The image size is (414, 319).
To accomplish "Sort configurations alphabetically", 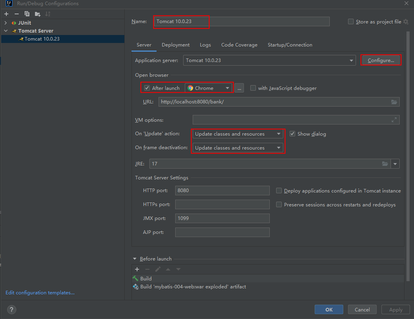I will [x=48, y=14].
